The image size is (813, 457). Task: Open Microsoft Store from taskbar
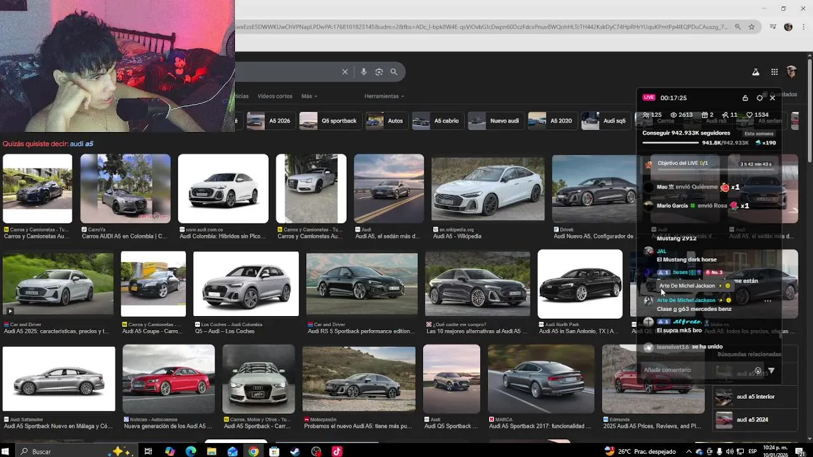[274, 451]
